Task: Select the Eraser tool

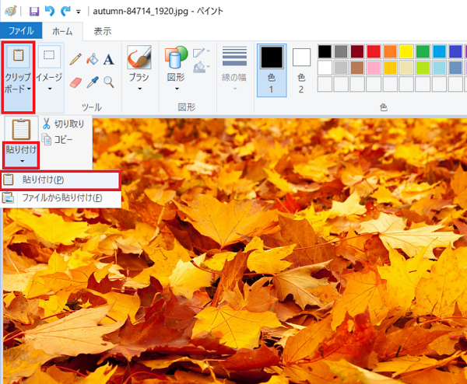Action: tap(75, 82)
